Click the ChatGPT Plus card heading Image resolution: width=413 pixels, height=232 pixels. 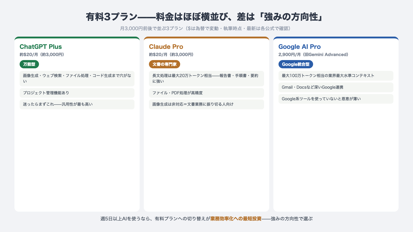point(41,47)
